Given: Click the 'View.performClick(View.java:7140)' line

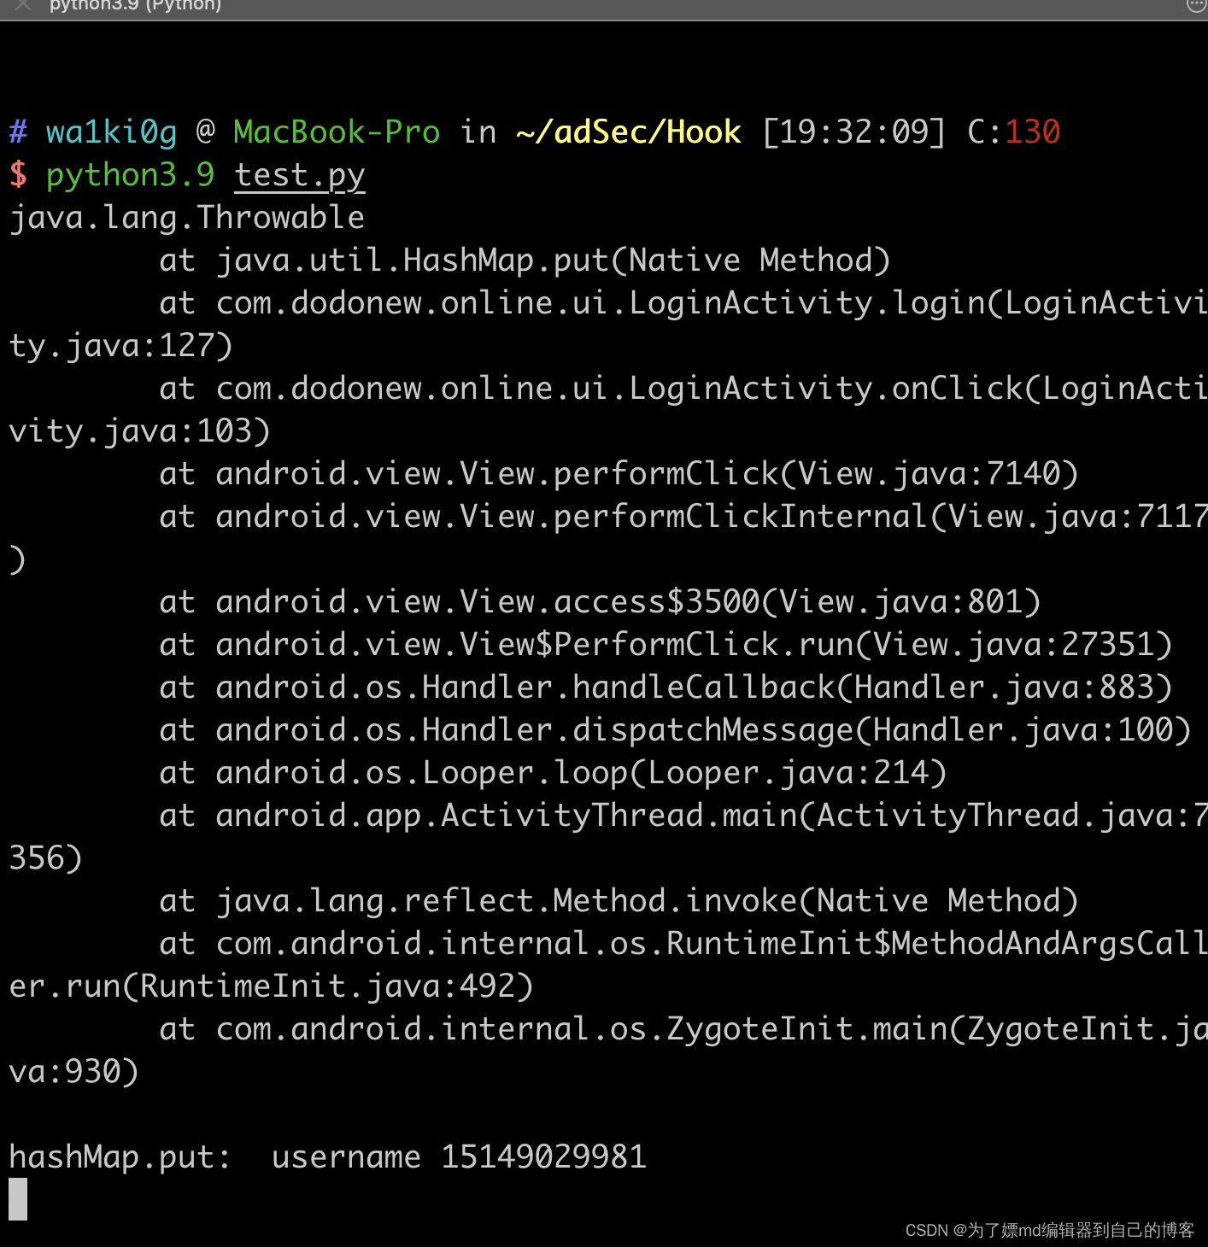Looking at the screenshot, I should tap(619, 474).
